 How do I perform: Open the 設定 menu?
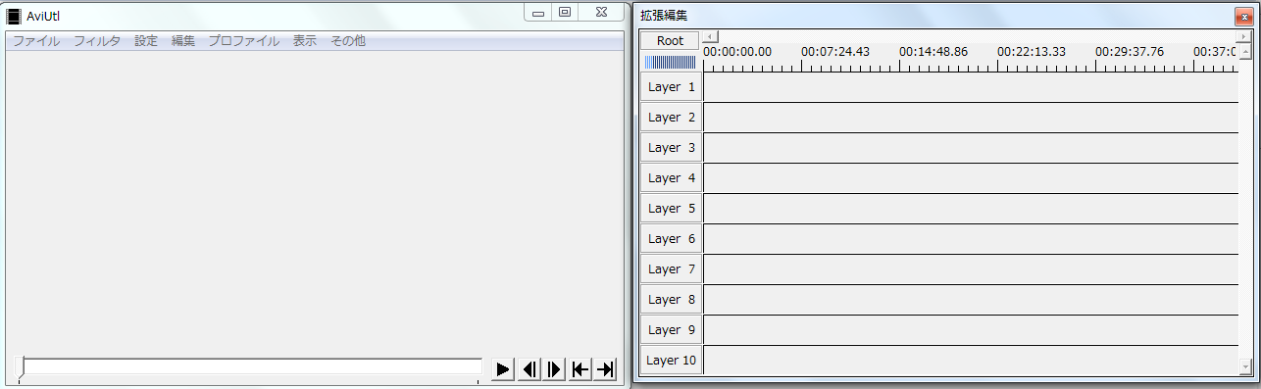146,41
